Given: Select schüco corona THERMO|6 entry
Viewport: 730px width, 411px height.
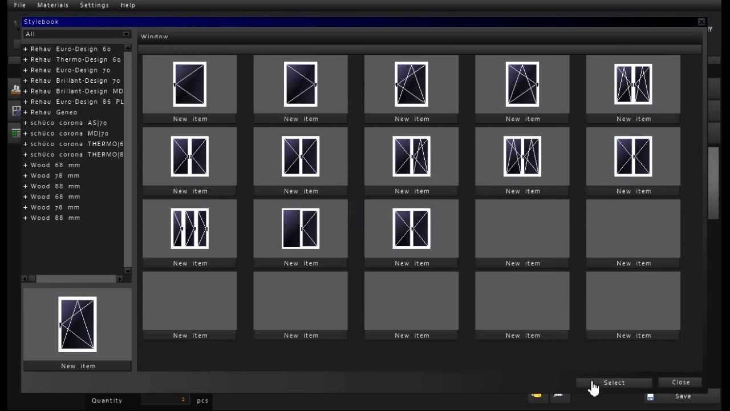Looking at the screenshot, I should (x=77, y=144).
